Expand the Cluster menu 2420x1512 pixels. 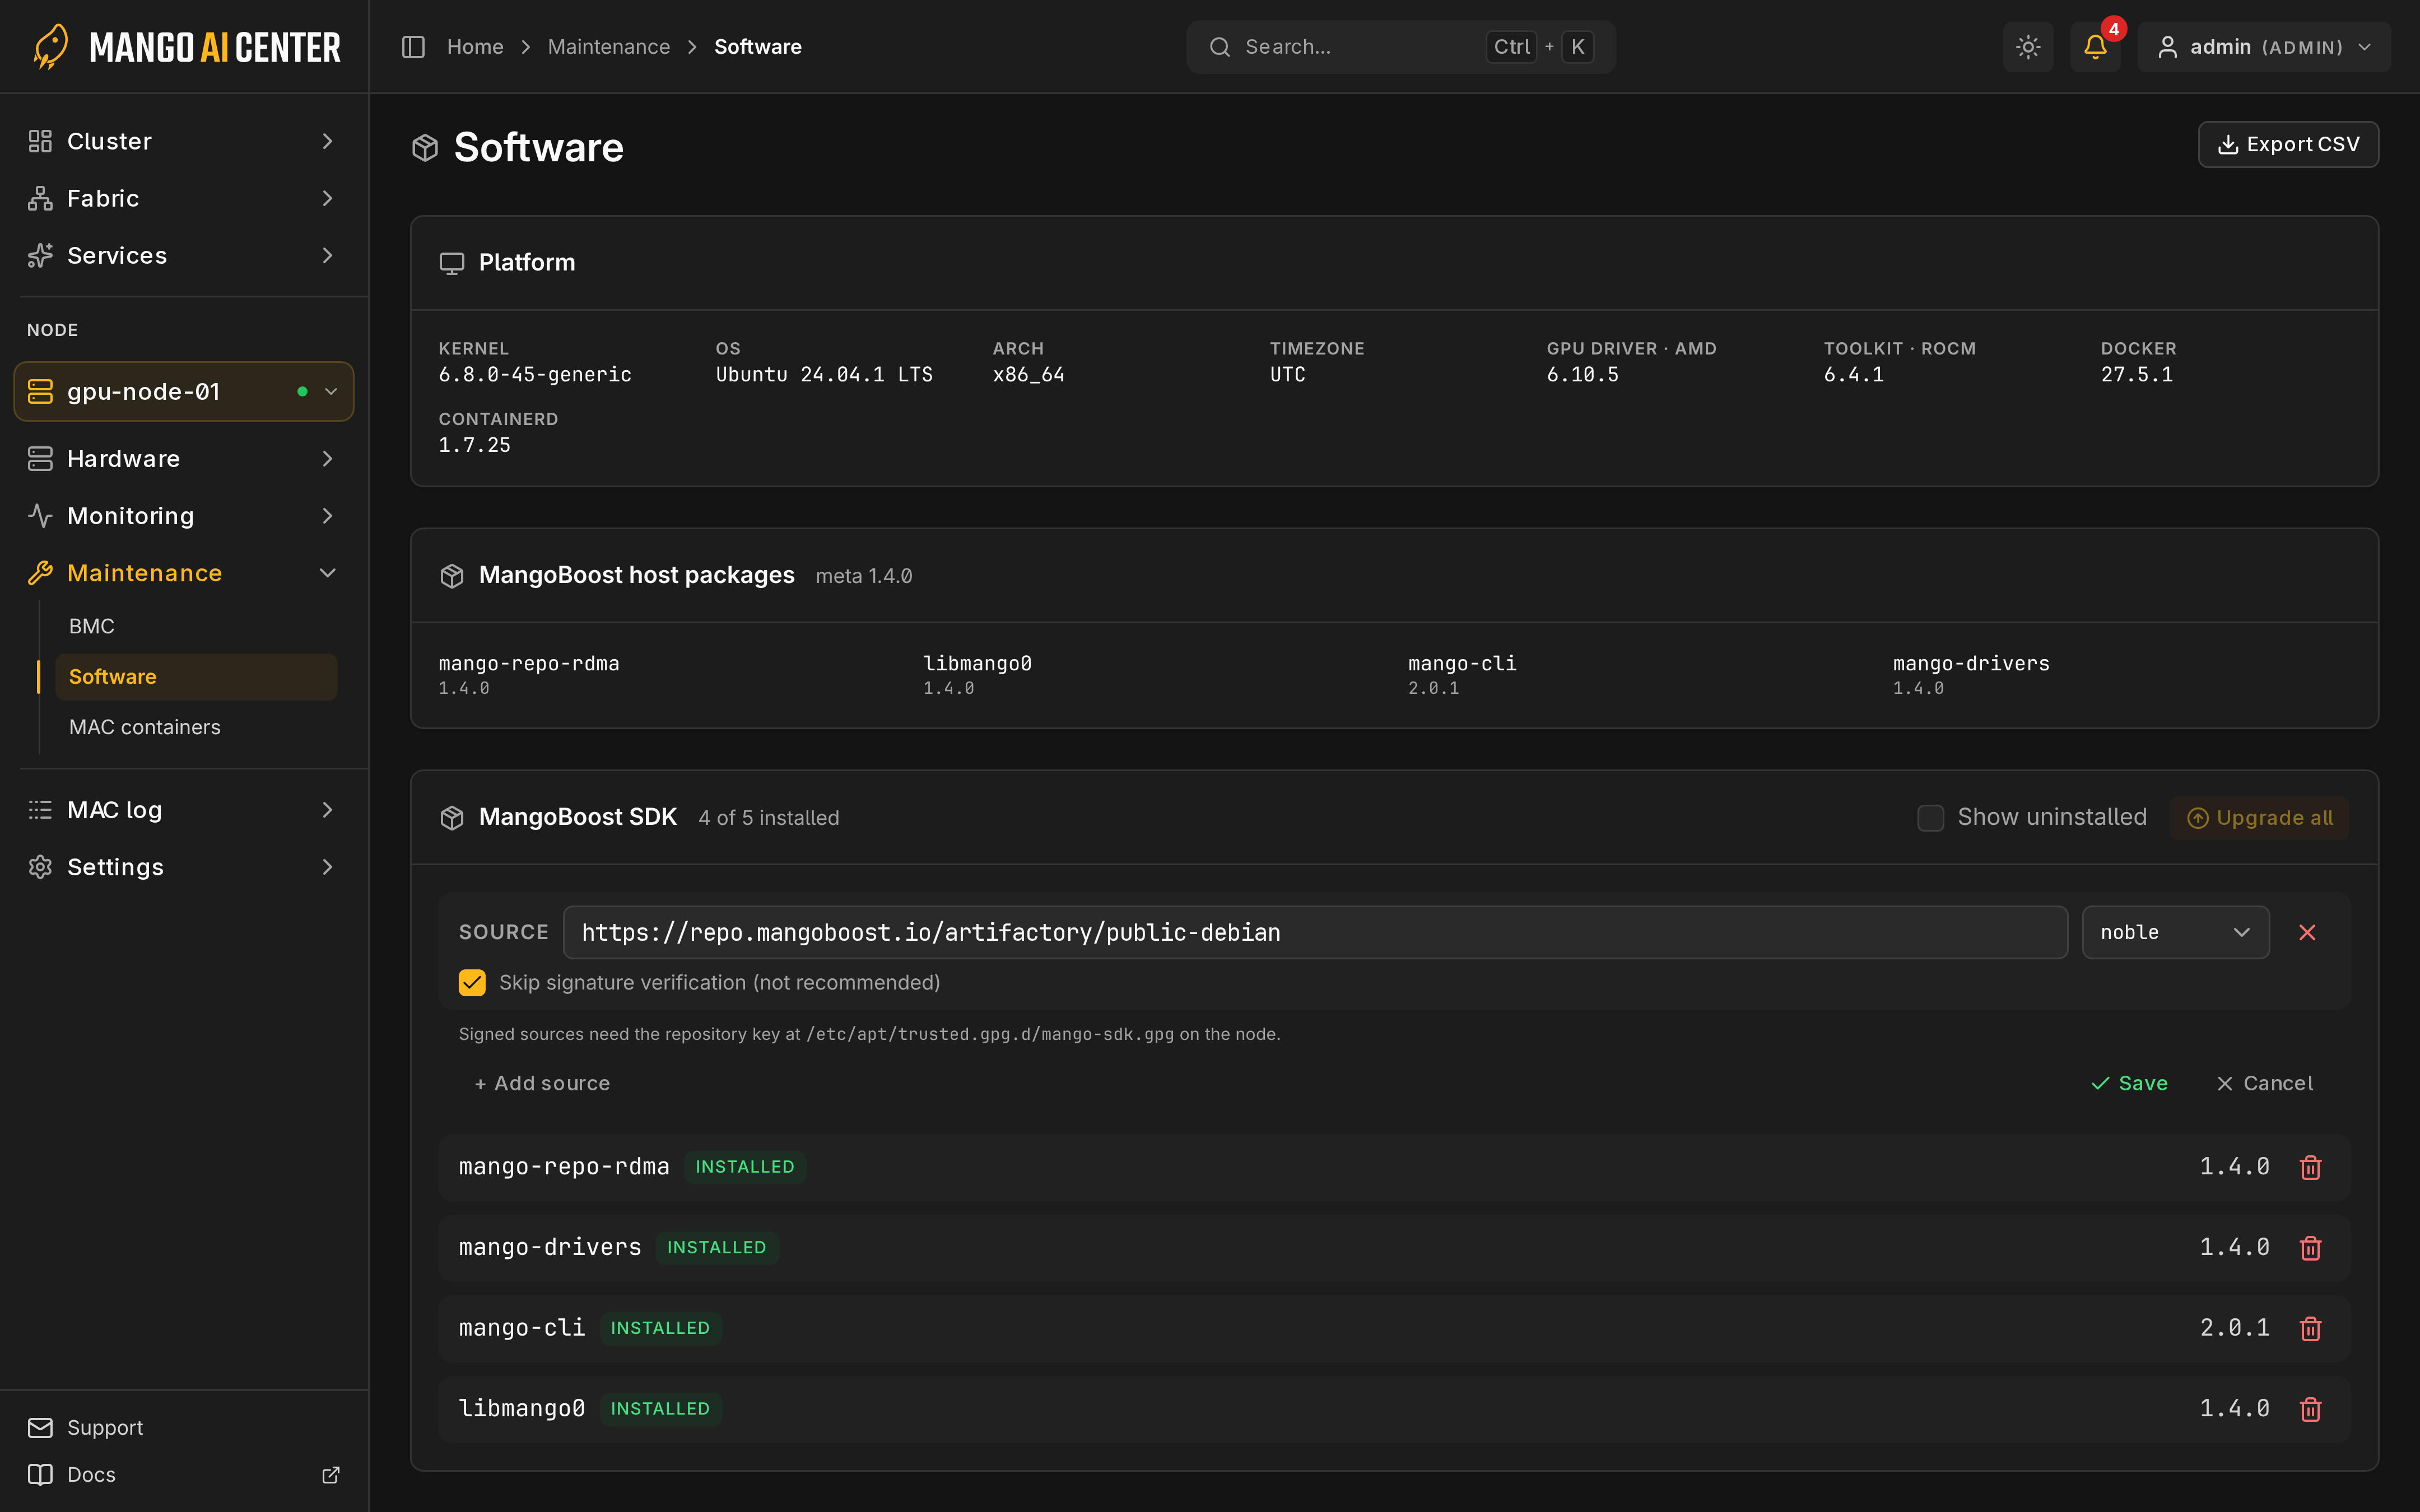[184, 141]
